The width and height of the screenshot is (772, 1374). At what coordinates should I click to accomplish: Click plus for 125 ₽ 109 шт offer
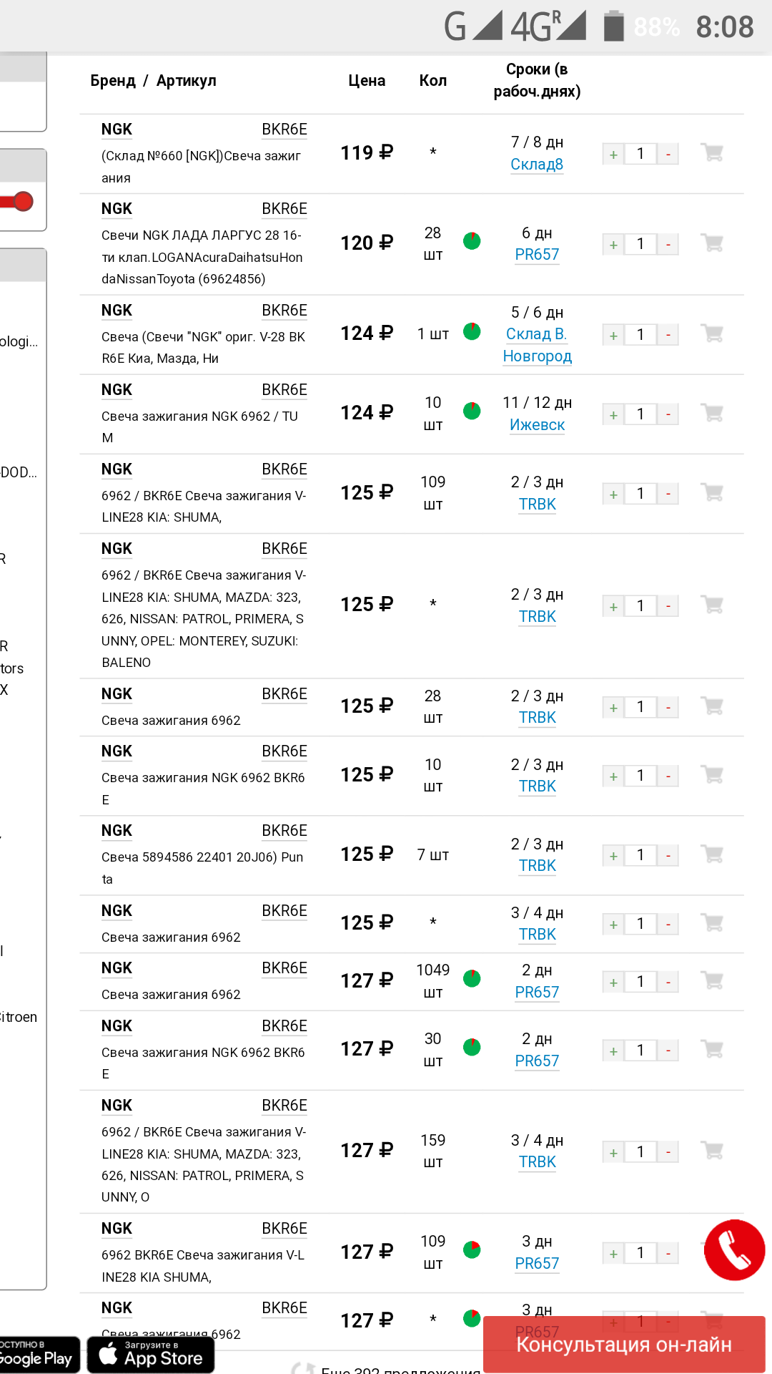pyautogui.click(x=613, y=494)
